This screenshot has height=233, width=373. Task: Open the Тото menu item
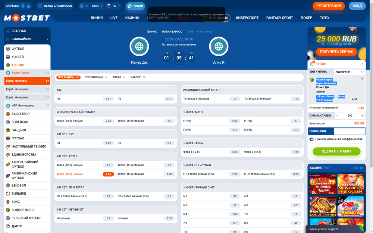(x=324, y=18)
